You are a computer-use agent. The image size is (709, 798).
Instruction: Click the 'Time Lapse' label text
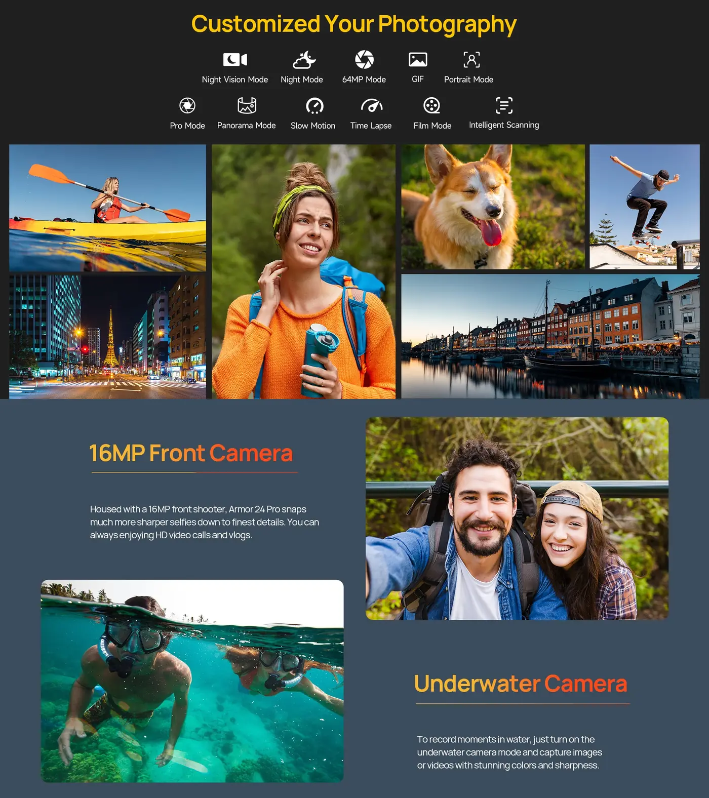(x=371, y=126)
